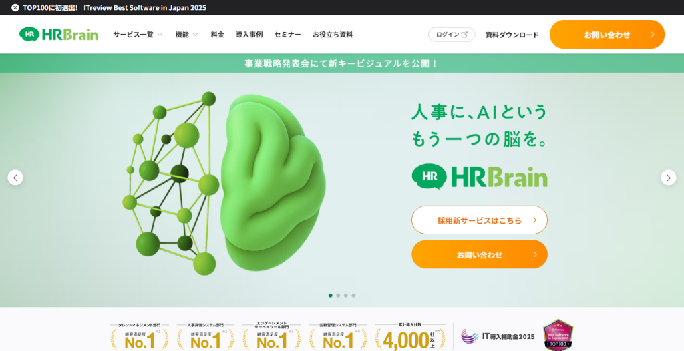Open the 料金 menu item
Image resolution: width=684 pixels, height=351 pixels.
[x=218, y=35]
